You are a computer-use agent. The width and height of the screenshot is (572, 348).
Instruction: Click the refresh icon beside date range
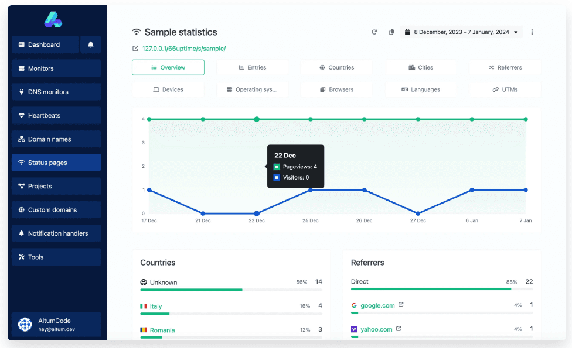(x=374, y=32)
